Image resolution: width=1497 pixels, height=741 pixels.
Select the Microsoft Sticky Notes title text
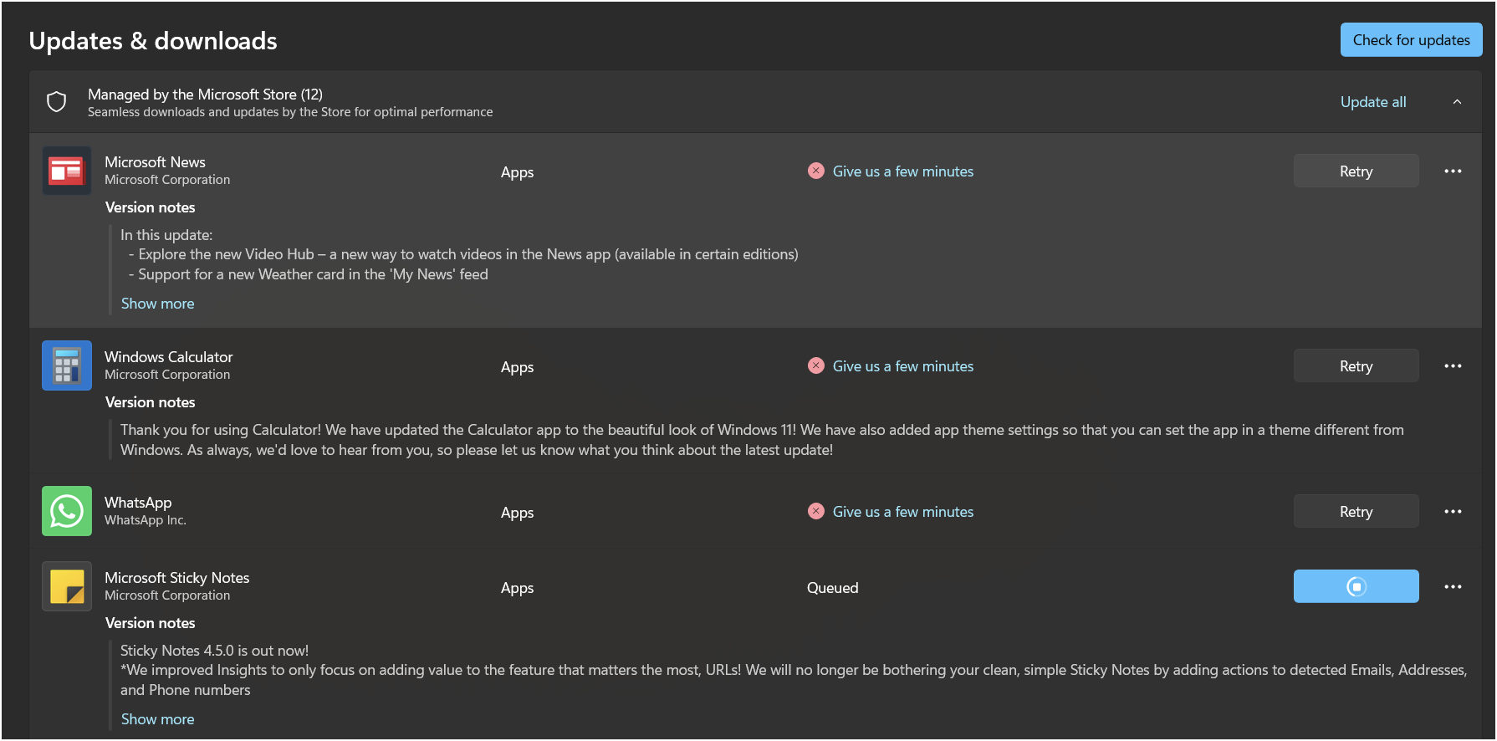pos(176,578)
